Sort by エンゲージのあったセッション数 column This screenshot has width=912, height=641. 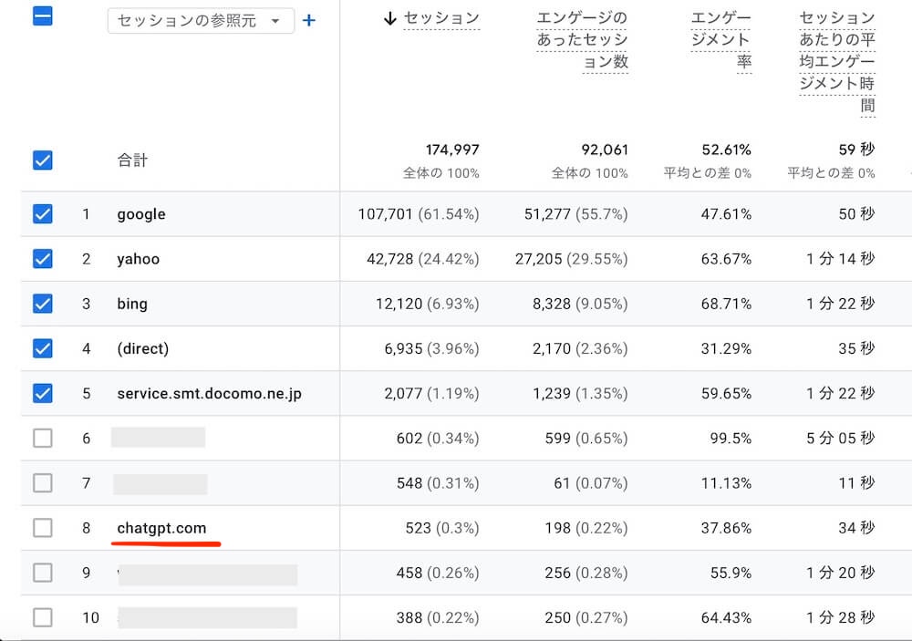[583, 40]
